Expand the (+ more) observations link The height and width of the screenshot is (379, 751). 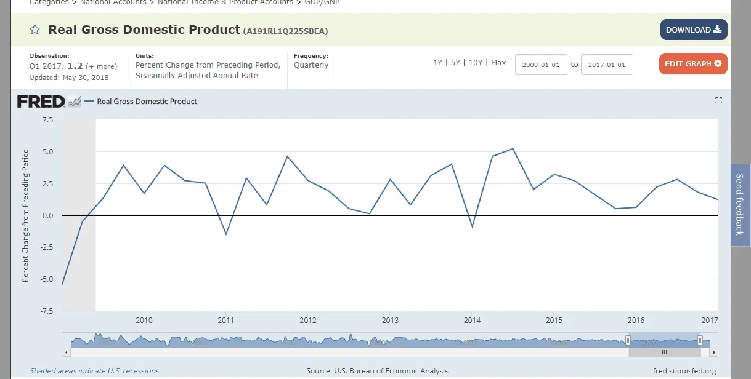click(x=101, y=66)
